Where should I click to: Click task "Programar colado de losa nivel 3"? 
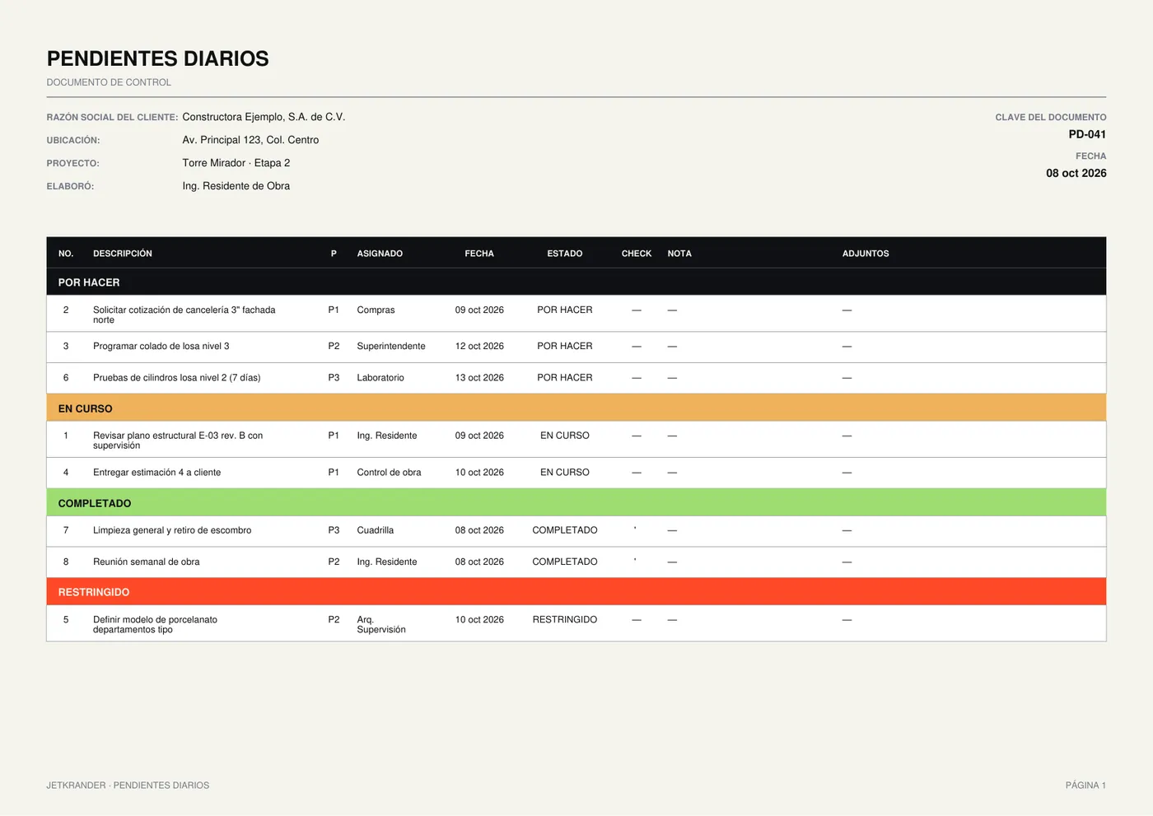tap(161, 347)
